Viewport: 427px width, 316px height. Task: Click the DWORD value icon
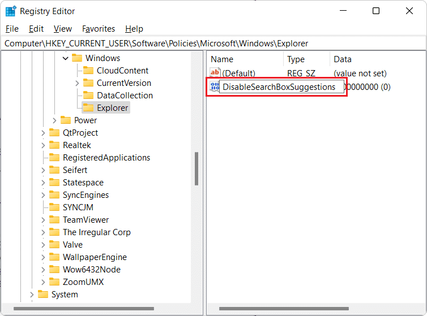[x=215, y=86]
